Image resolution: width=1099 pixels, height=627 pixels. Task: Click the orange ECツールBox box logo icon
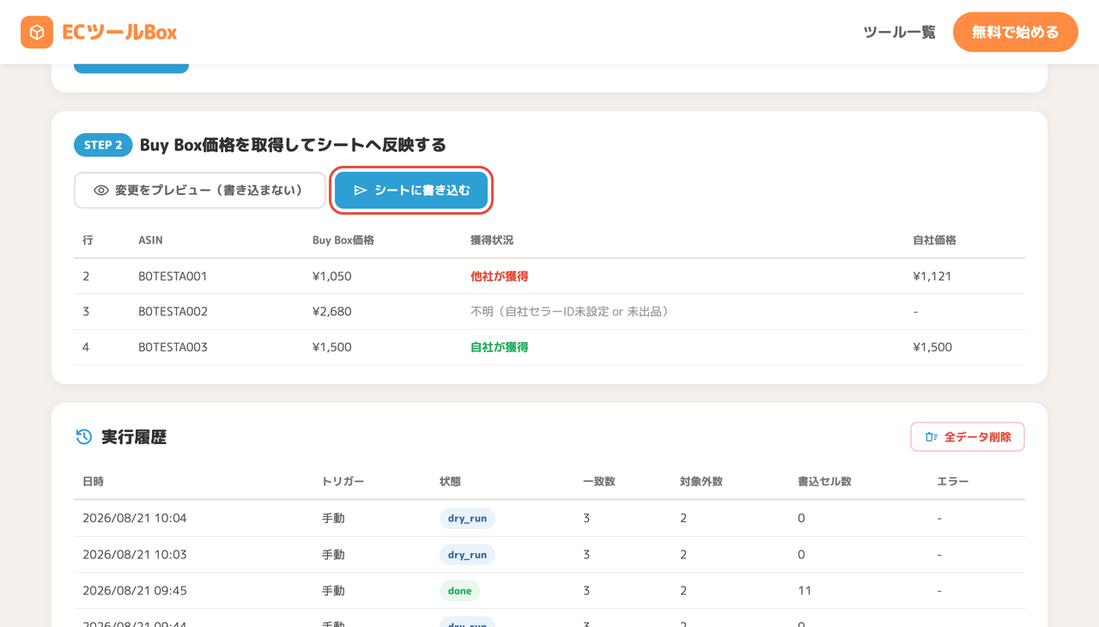pyautogui.click(x=37, y=33)
